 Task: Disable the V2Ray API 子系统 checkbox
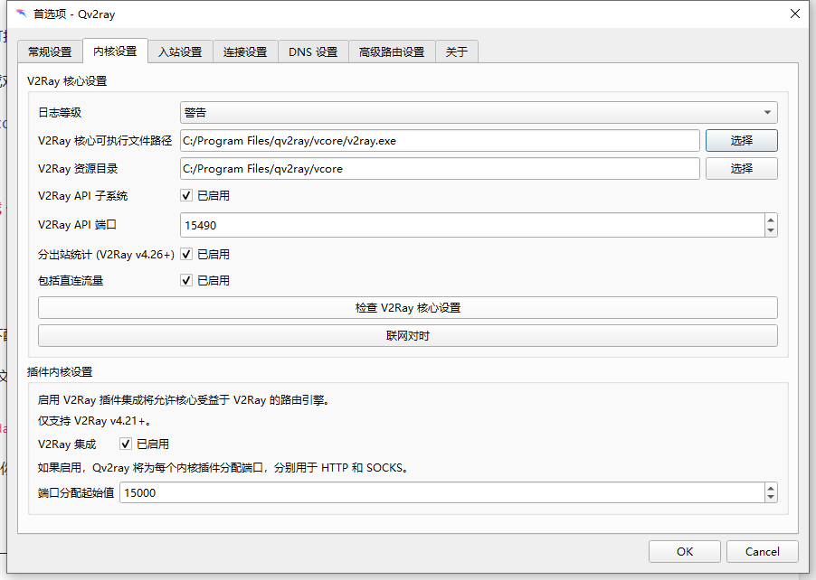(185, 195)
